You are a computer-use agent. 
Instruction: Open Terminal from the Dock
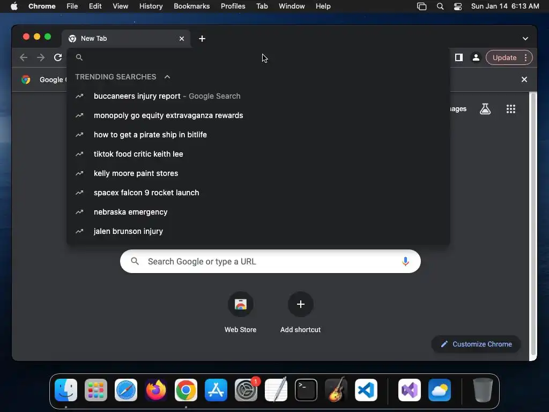(x=306, y=390)
